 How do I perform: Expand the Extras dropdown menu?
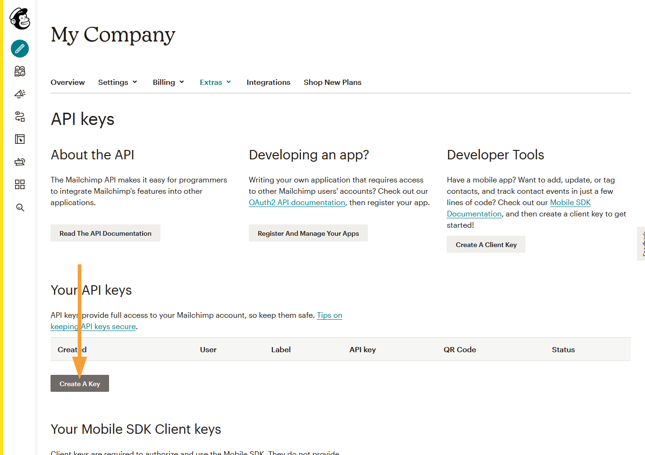(215, 82)
